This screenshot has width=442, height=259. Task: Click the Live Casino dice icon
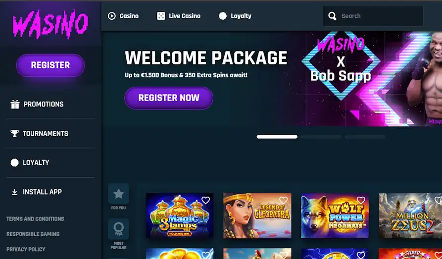pyautogui.click(x=161, y=16)
